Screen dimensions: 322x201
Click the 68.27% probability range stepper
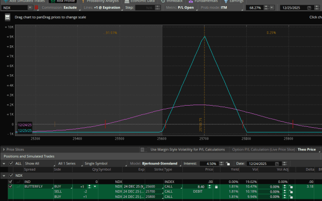266,8
